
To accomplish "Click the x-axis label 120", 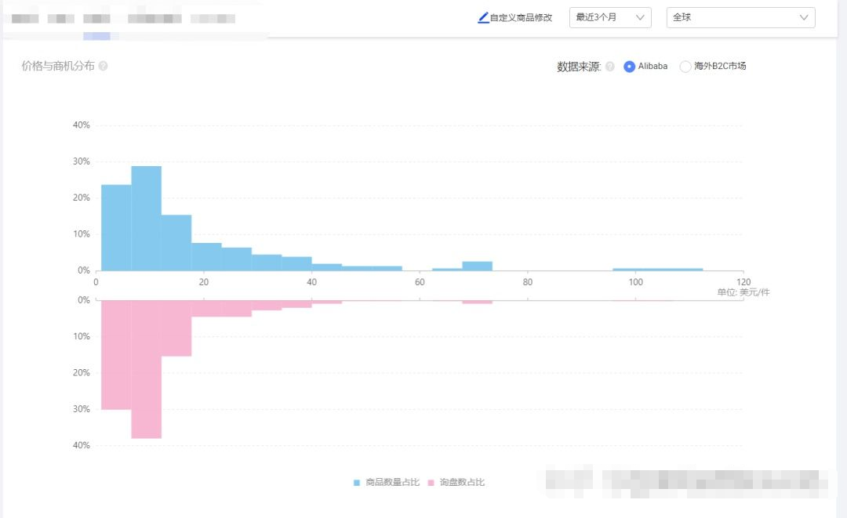I will pyautogui.click(x=743, y=281).
